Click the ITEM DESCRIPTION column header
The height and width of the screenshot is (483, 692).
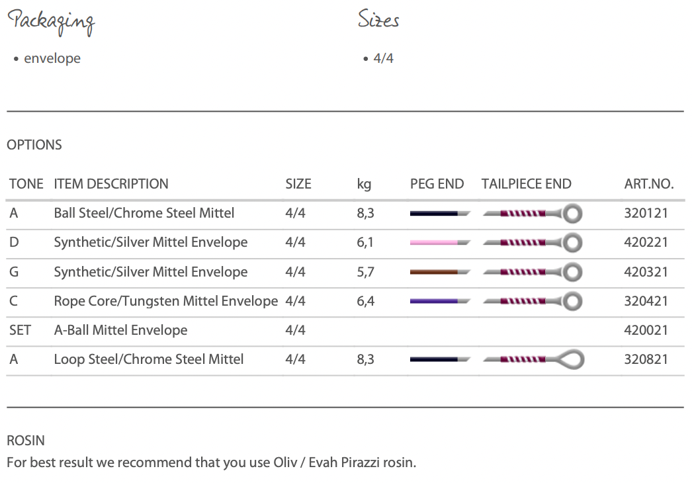111,184
